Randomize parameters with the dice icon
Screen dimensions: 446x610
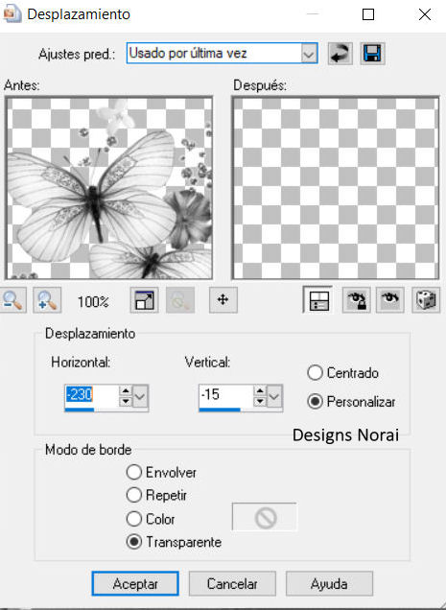click(x=426, y=300)
